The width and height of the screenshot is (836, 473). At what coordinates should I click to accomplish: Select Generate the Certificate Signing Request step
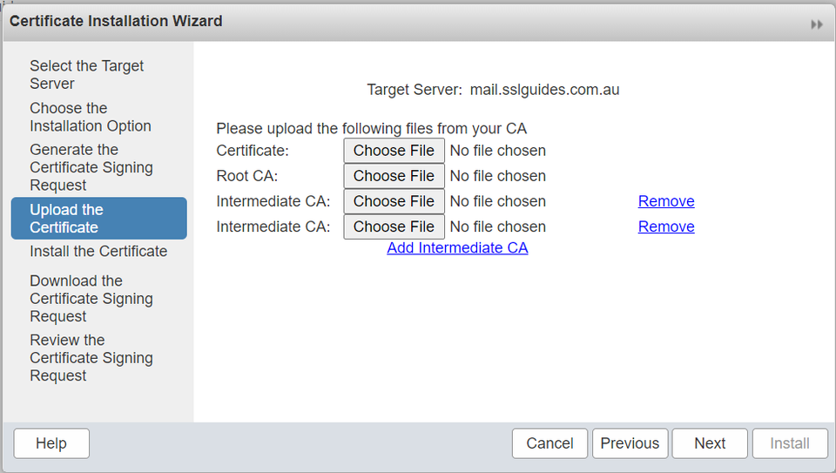pyautogui.click(x=91, y=167)
